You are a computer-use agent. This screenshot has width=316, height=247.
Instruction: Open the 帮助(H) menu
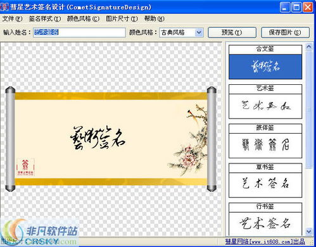154,19
